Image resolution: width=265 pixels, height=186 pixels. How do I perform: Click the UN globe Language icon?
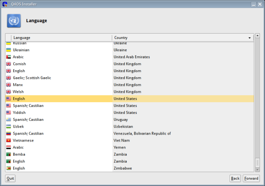pyautogui.click(x=14, y=21)
